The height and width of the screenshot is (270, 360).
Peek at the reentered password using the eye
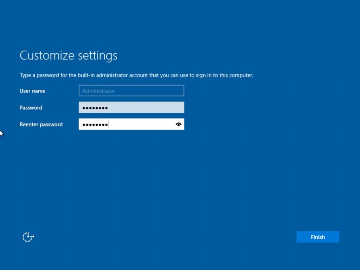click(x=179, y=124)
